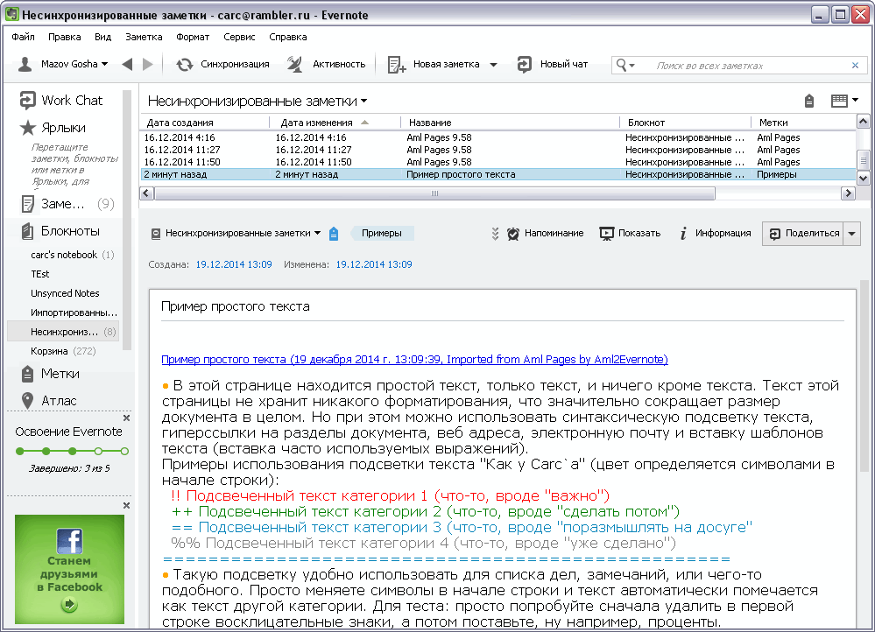Create a note with Новая заметка icon
This screenshot has width=875, height=632.
coord(396,65)
